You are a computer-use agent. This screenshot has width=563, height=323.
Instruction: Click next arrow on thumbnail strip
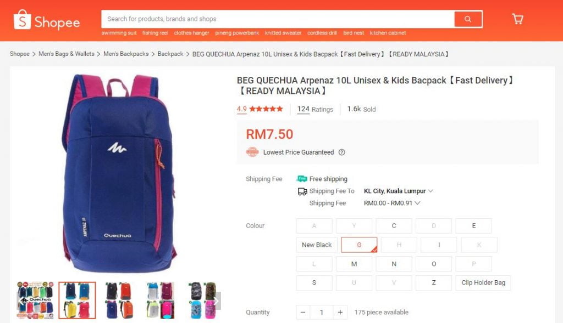coord(217,301)
